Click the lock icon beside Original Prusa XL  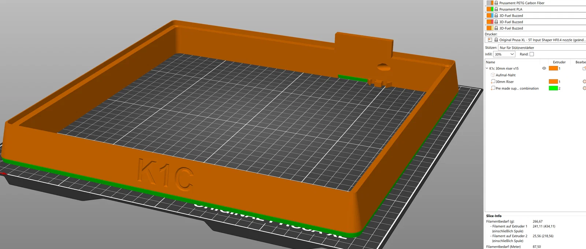[x=496, y=40]
